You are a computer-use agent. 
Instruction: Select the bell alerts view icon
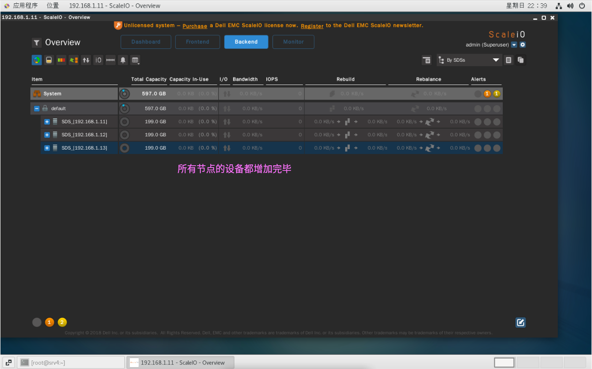[x=123, y=60]
